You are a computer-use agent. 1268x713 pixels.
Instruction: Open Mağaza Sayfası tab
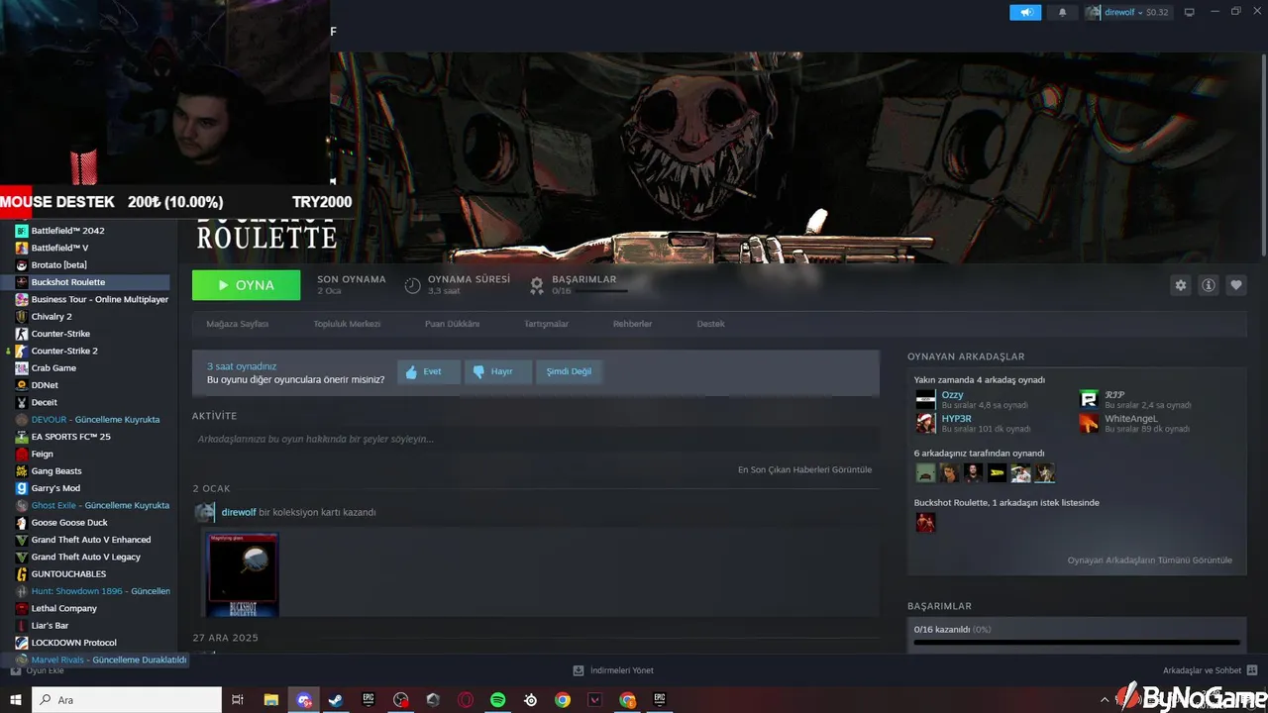pos(237,324)
